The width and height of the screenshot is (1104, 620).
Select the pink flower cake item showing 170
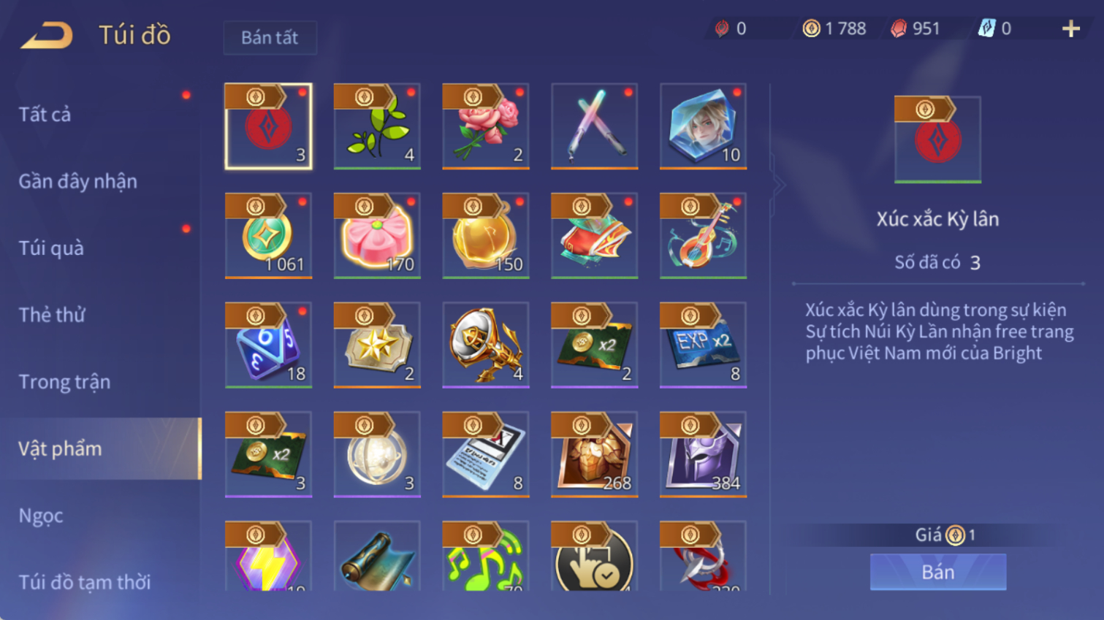pyautogui.click(x=377, y=236)
